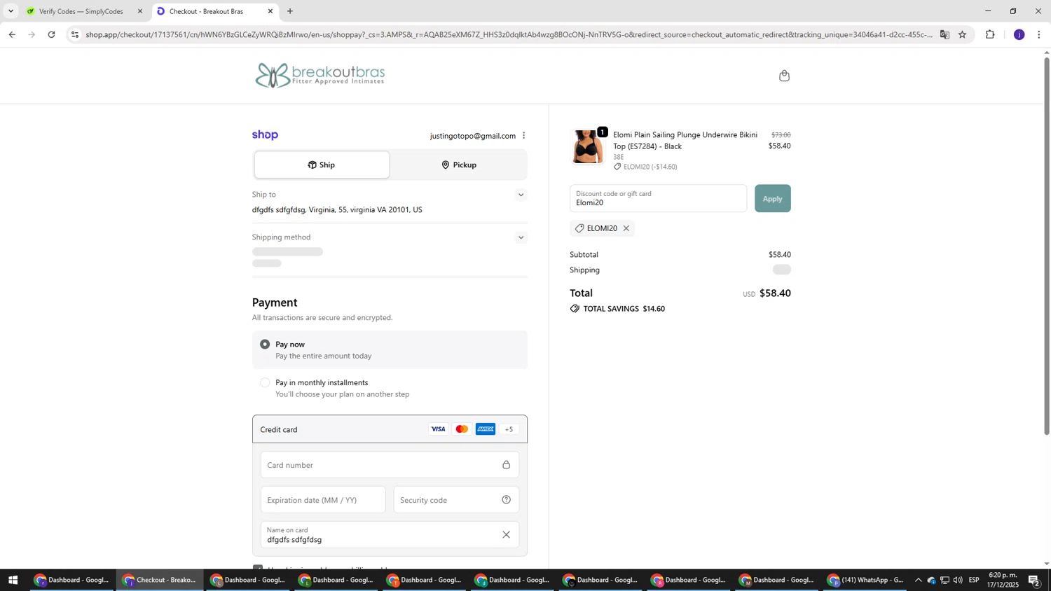This screenshot has width=1051, height=591.
Task: Expand the Ship to address section
Action: 521,195
